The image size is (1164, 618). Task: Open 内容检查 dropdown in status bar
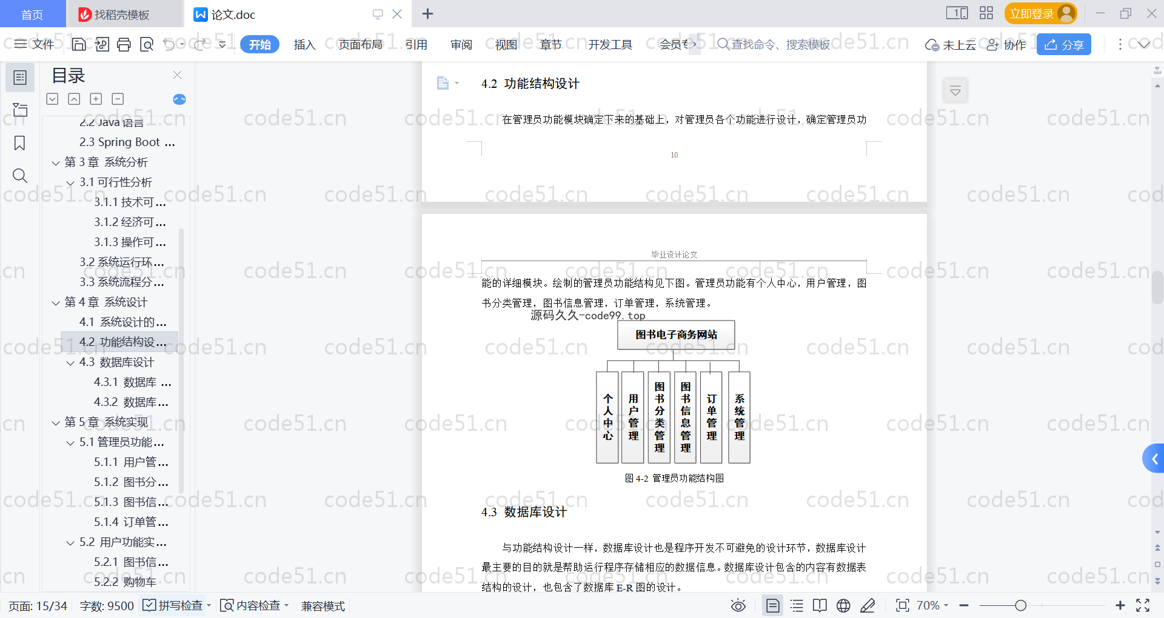pyautogui.click(x=253, y=605)
